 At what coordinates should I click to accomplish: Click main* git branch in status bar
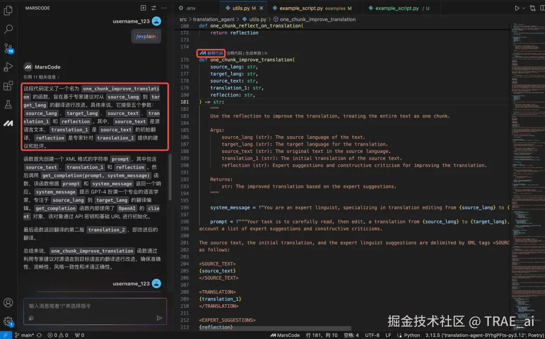[24, 335]
